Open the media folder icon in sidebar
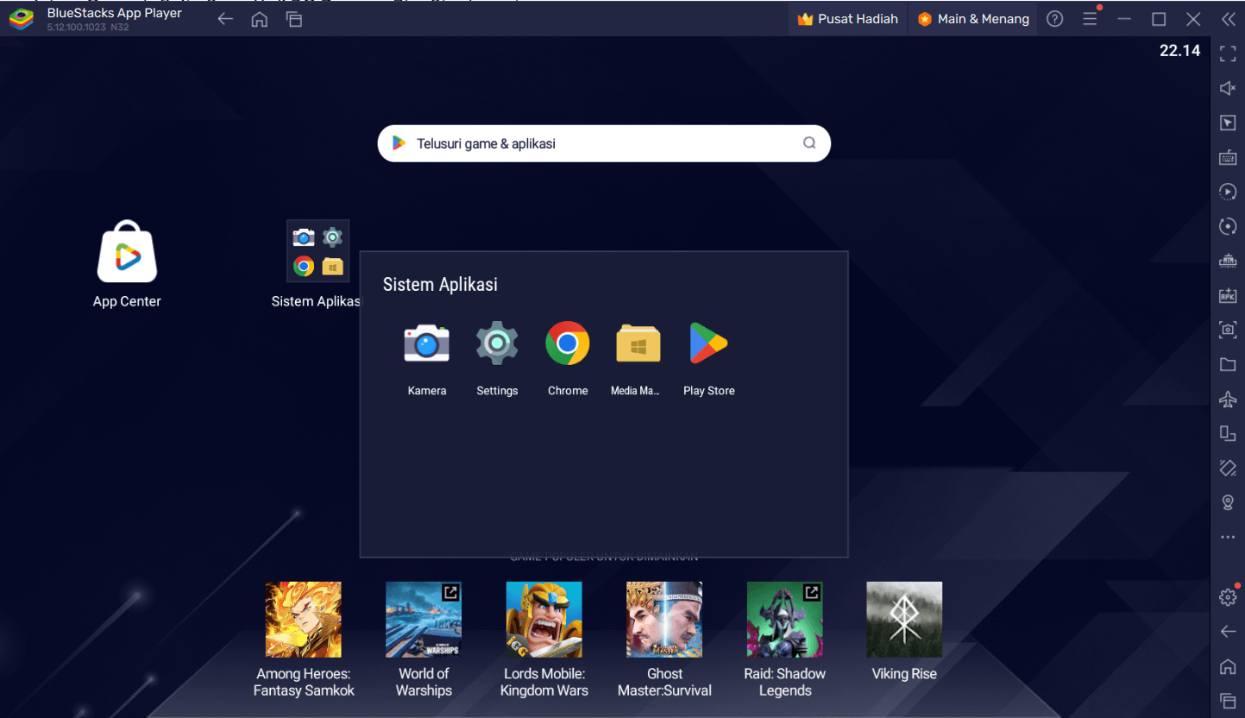This screenshot has width=1245, height=718. pyautogui.click(x=1228, y=364)
